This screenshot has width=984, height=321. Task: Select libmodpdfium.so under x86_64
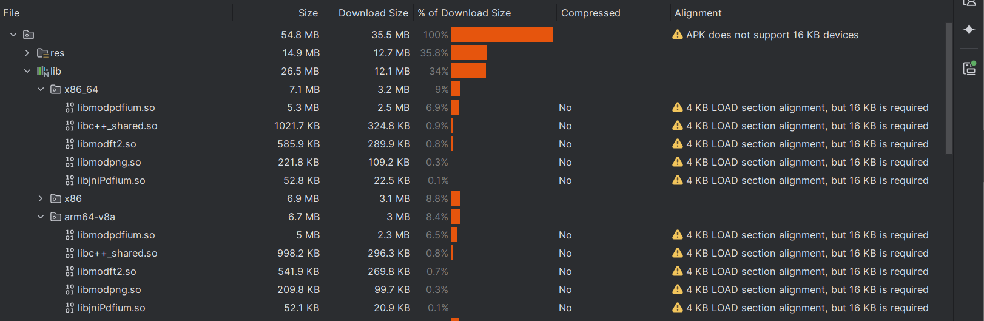[116, 107]
